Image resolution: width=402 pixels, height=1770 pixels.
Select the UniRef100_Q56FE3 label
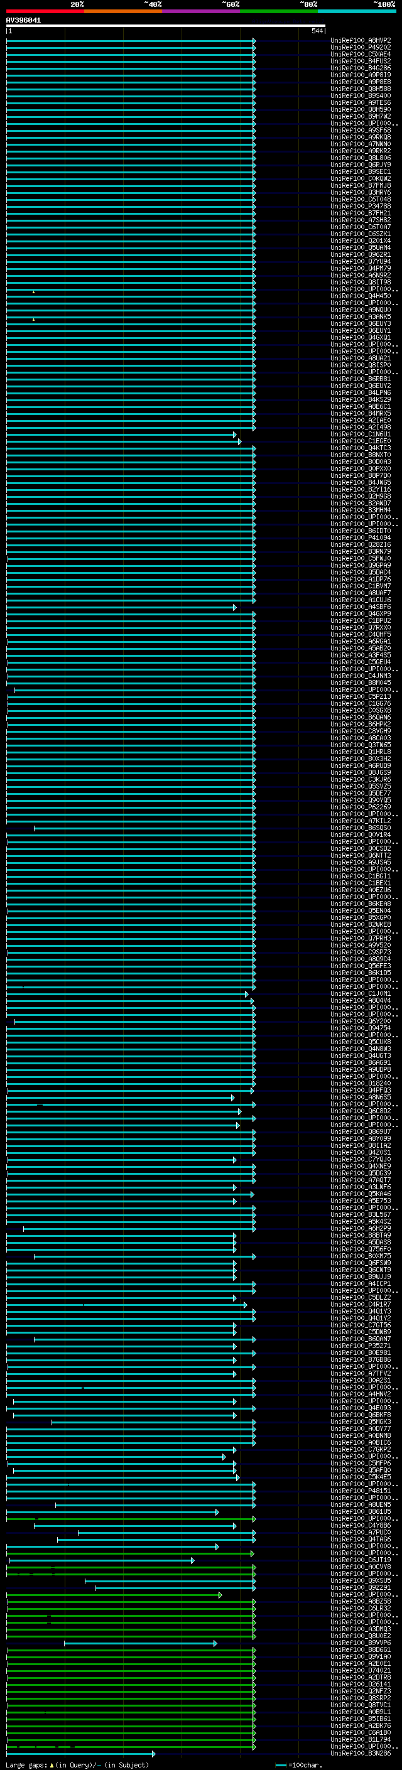click(x=361, y=966)
